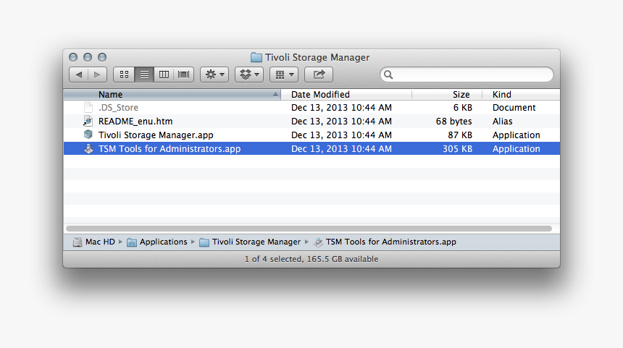Switch to Cover Flow view
Image resolution: width=623 pixels, height=348 pixels.
tap(183, 75)
